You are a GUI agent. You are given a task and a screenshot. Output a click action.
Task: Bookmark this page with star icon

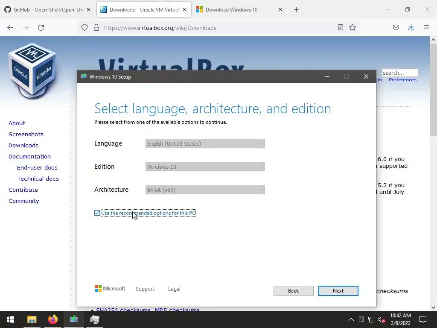(x=353, y=27)
